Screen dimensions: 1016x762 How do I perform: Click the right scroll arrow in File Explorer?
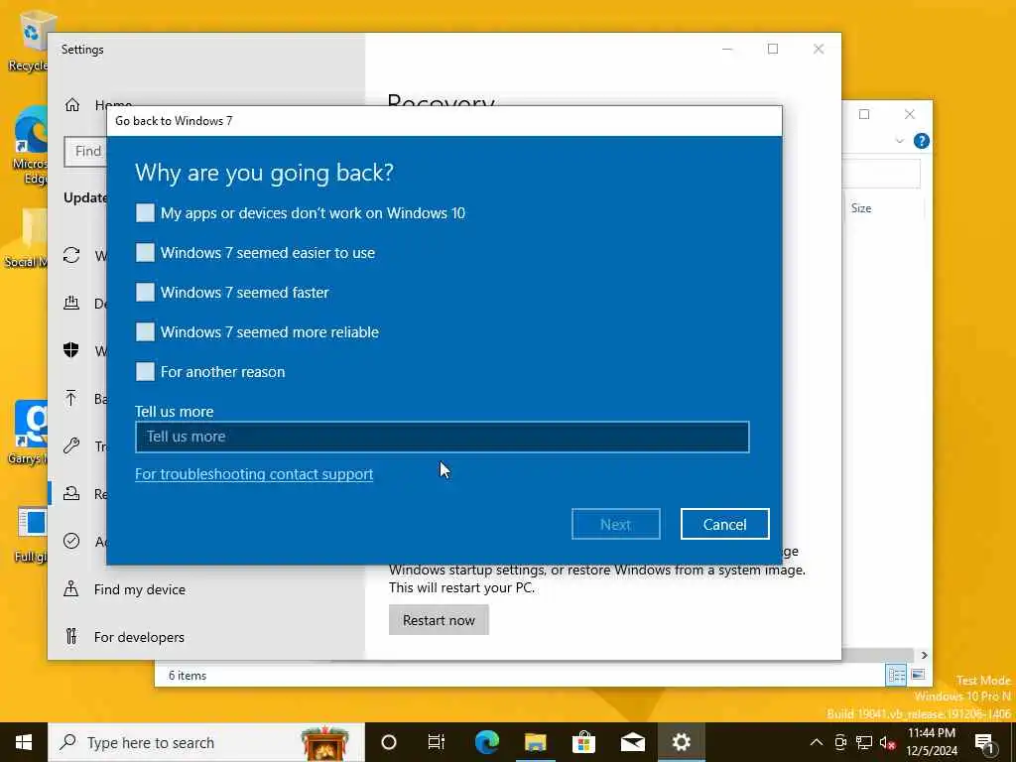924,655
